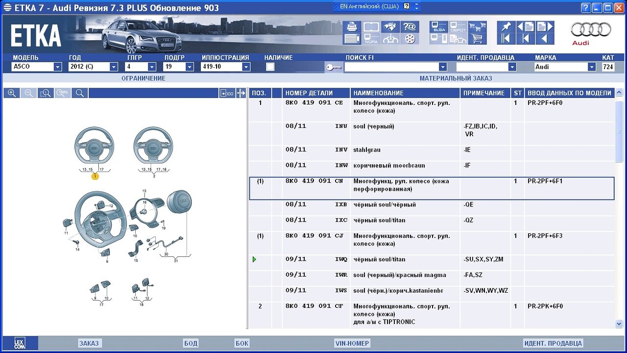Expand the ПОДГР dropdown
Screen dimensions: 627x353
pyautogui.click(x=190, y=67)
